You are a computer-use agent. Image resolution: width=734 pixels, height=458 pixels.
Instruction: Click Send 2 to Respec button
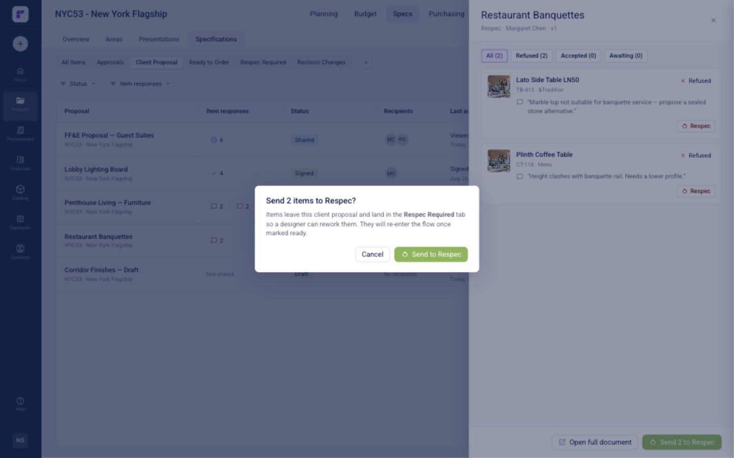point(682,442)
